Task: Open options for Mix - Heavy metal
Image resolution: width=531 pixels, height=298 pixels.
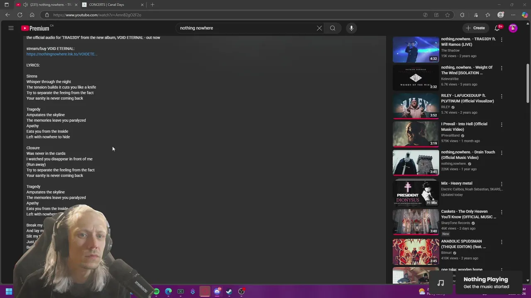Action: 502,184
